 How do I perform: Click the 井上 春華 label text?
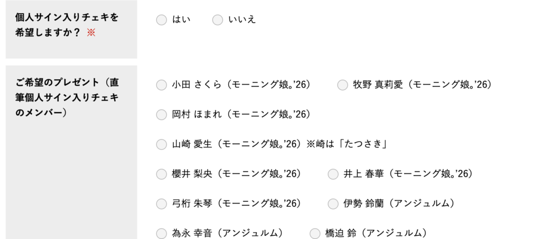pyautogui.click(x=407, y=174)
